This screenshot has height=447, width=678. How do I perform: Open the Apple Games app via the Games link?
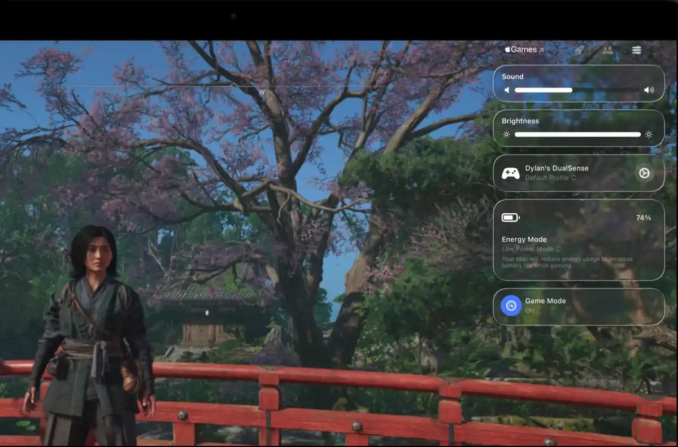(x=523, y=50)
